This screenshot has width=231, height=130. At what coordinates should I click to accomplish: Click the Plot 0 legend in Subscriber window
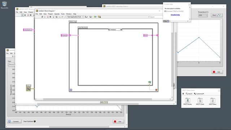coord(217,15)
